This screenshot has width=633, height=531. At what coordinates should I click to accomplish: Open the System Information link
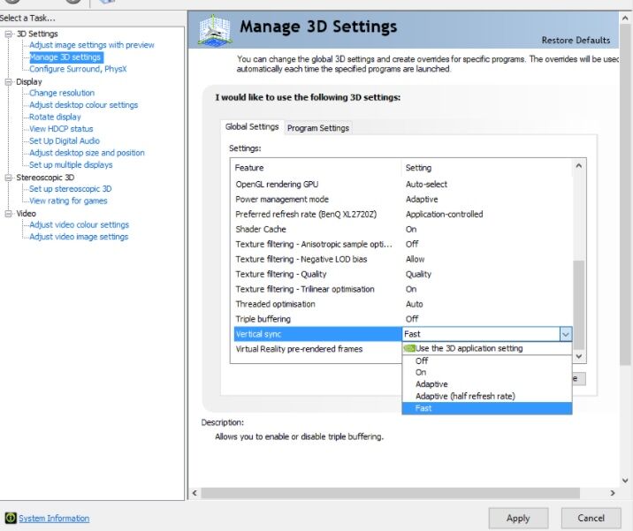point(54,519)
